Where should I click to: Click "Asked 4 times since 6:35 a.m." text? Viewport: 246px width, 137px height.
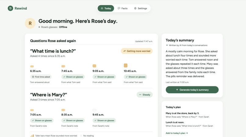click(x=48, y=56)
